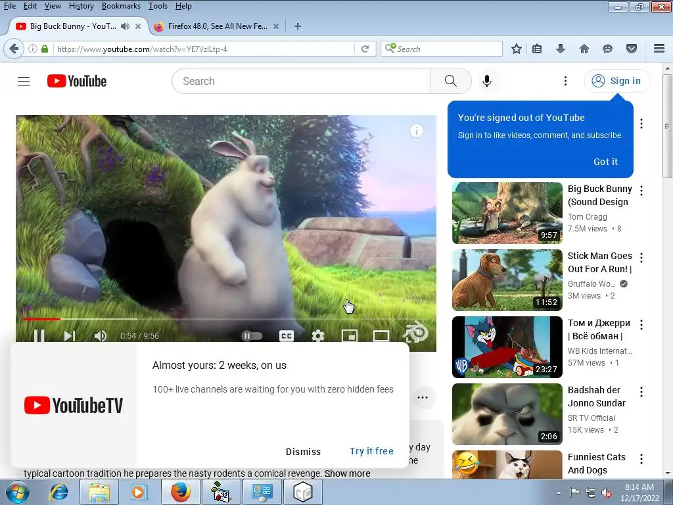Viewport: 673px width, 505px height.
Task: Close the Big Buck Bunny tab
Action: 138,26
